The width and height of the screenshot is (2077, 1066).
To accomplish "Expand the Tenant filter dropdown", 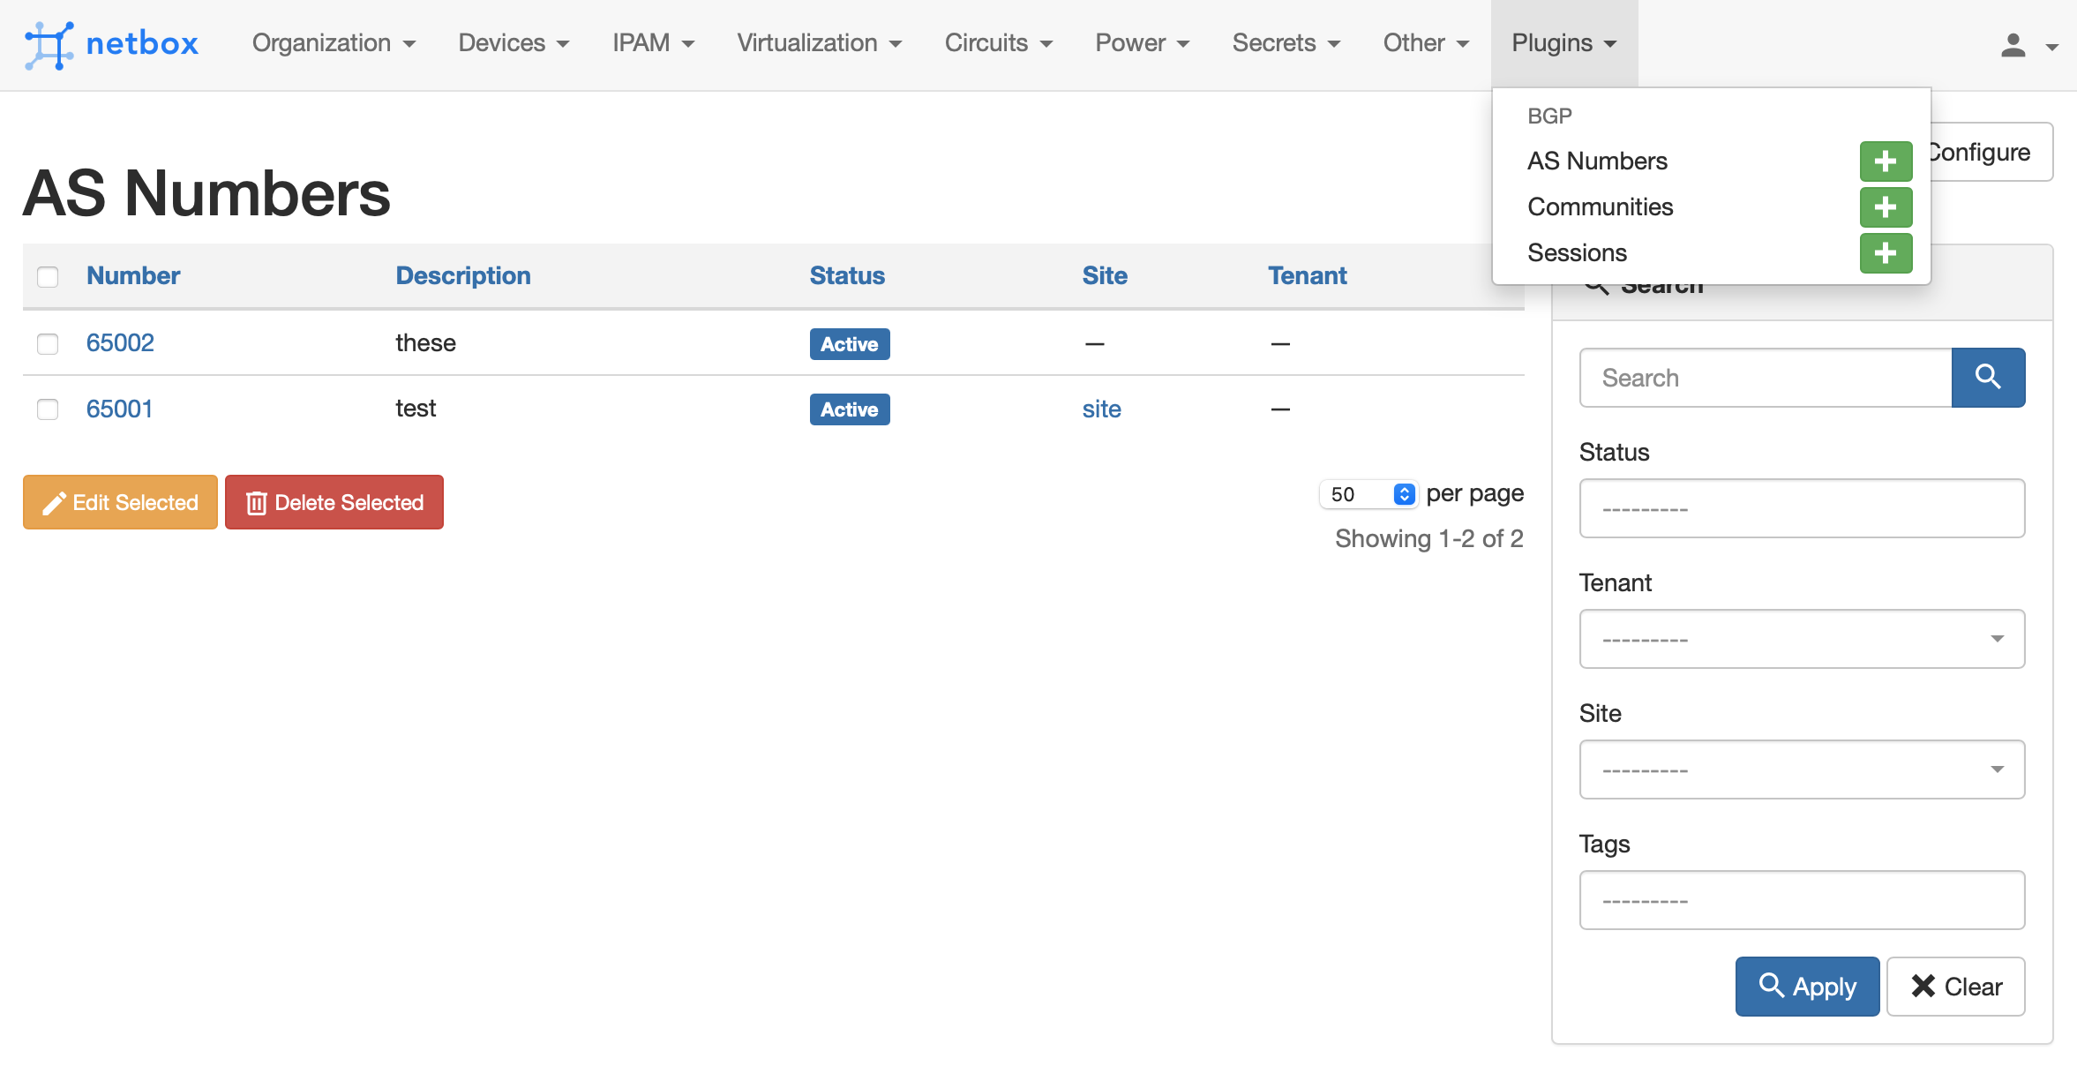I will click(x=1802, y=639).
